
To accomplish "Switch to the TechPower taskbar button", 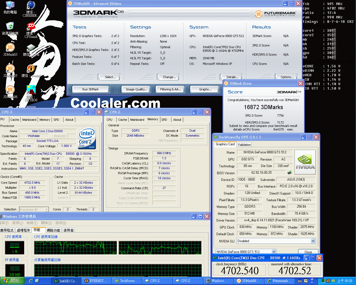I will click(x=127, y=281).
